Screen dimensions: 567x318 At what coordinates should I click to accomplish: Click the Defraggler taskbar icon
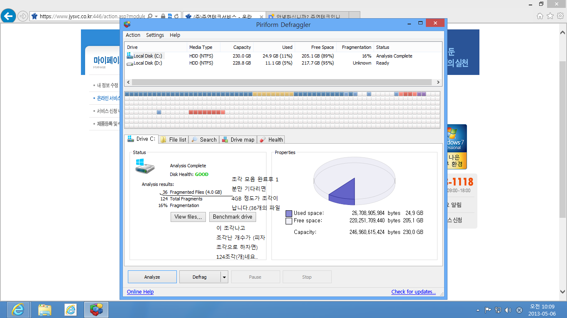point(97,309)
